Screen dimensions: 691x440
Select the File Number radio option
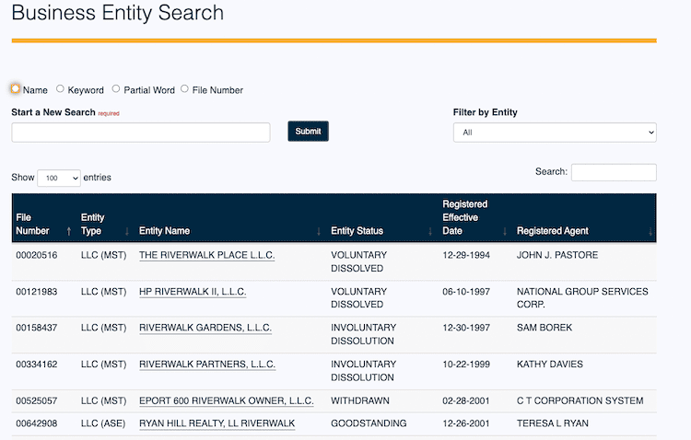coord(184,89)
